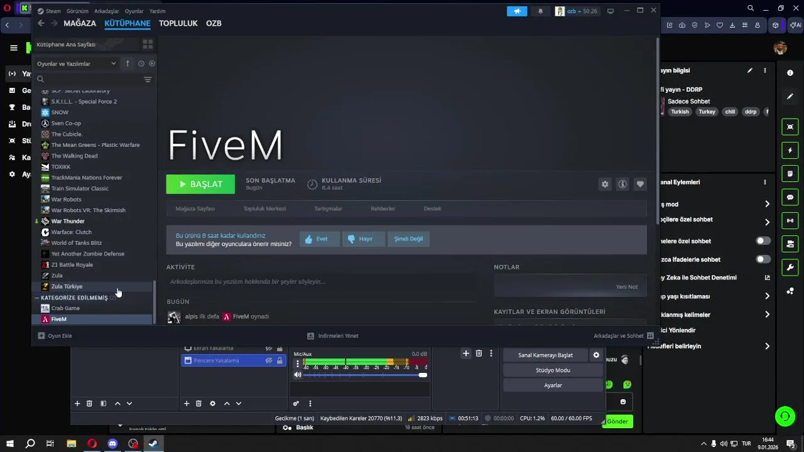This screenshot has width=804, height=452.
Task: Open İndirmeleri Yönet downloads manager
Action: pos(333,336)
